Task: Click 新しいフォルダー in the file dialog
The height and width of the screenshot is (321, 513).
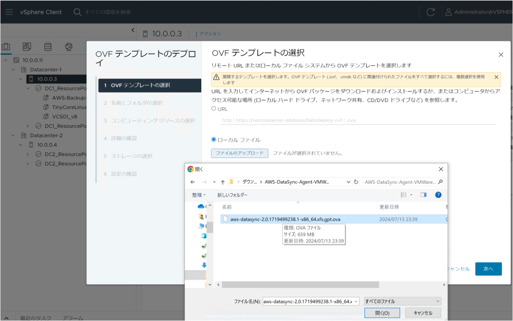Action: coord(232,195)
